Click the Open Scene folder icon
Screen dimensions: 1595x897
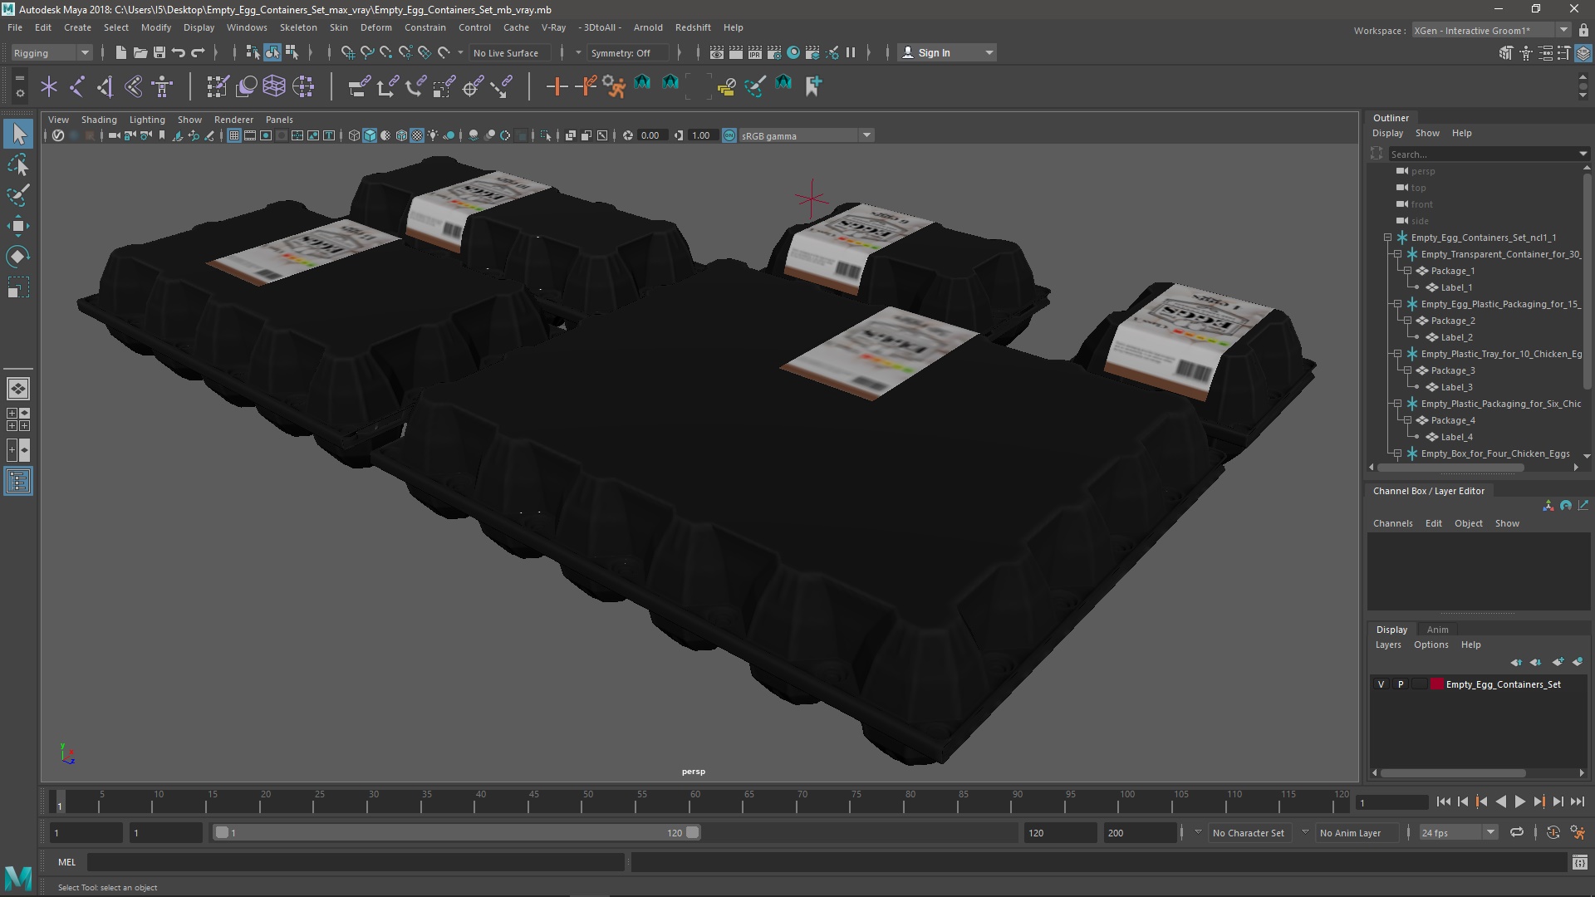(140, 52)
